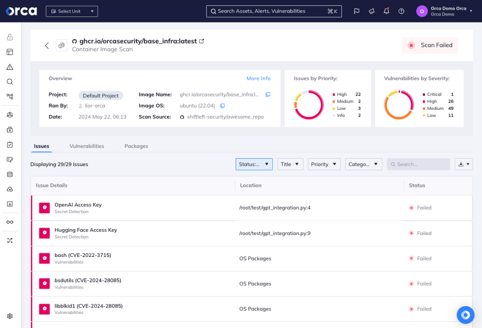Viewport: 482px width, 328px height.
Task: Open the Priority filter dropdown
Action: point(324,164)
